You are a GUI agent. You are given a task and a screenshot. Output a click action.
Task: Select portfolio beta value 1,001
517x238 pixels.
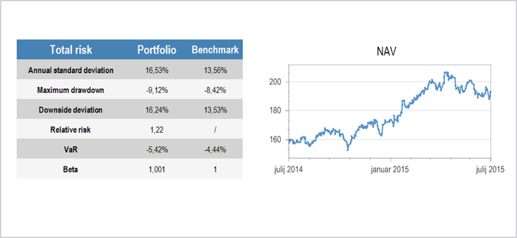coord(157,170)
